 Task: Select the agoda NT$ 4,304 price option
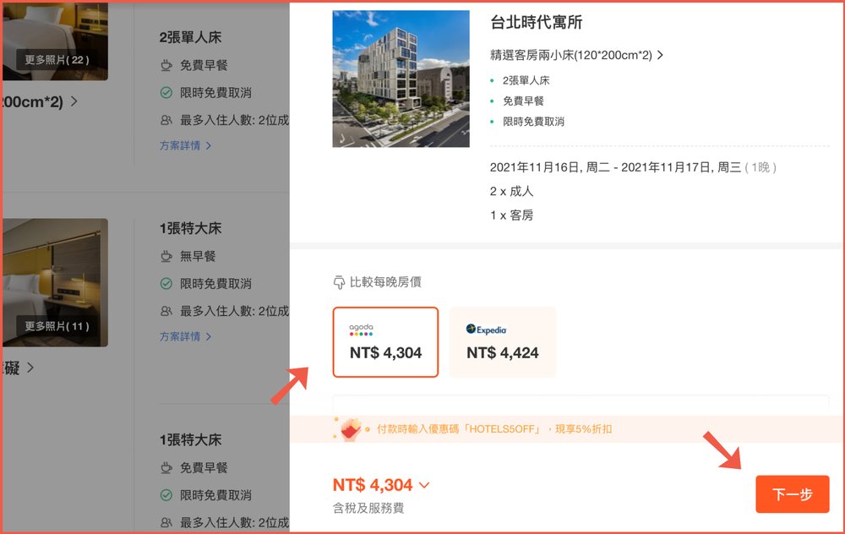tap(384, 342)
